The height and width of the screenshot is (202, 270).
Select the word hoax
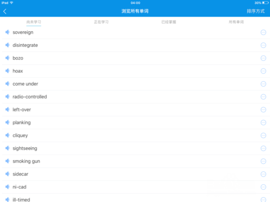coord(18,71)
